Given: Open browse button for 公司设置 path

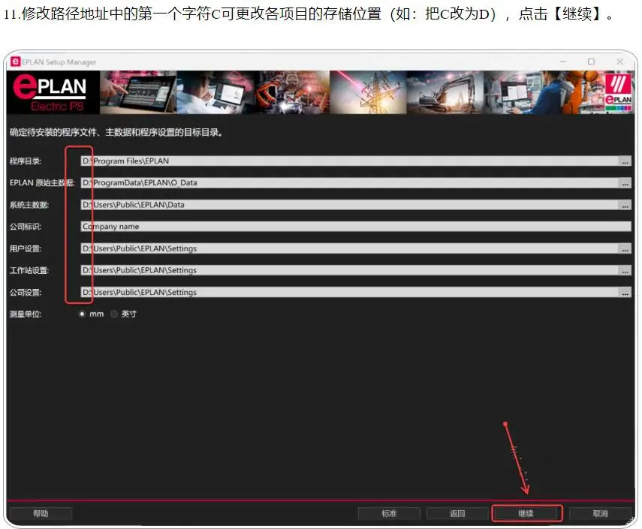Looking at the screenshot, I should click(x=625, y=293).
